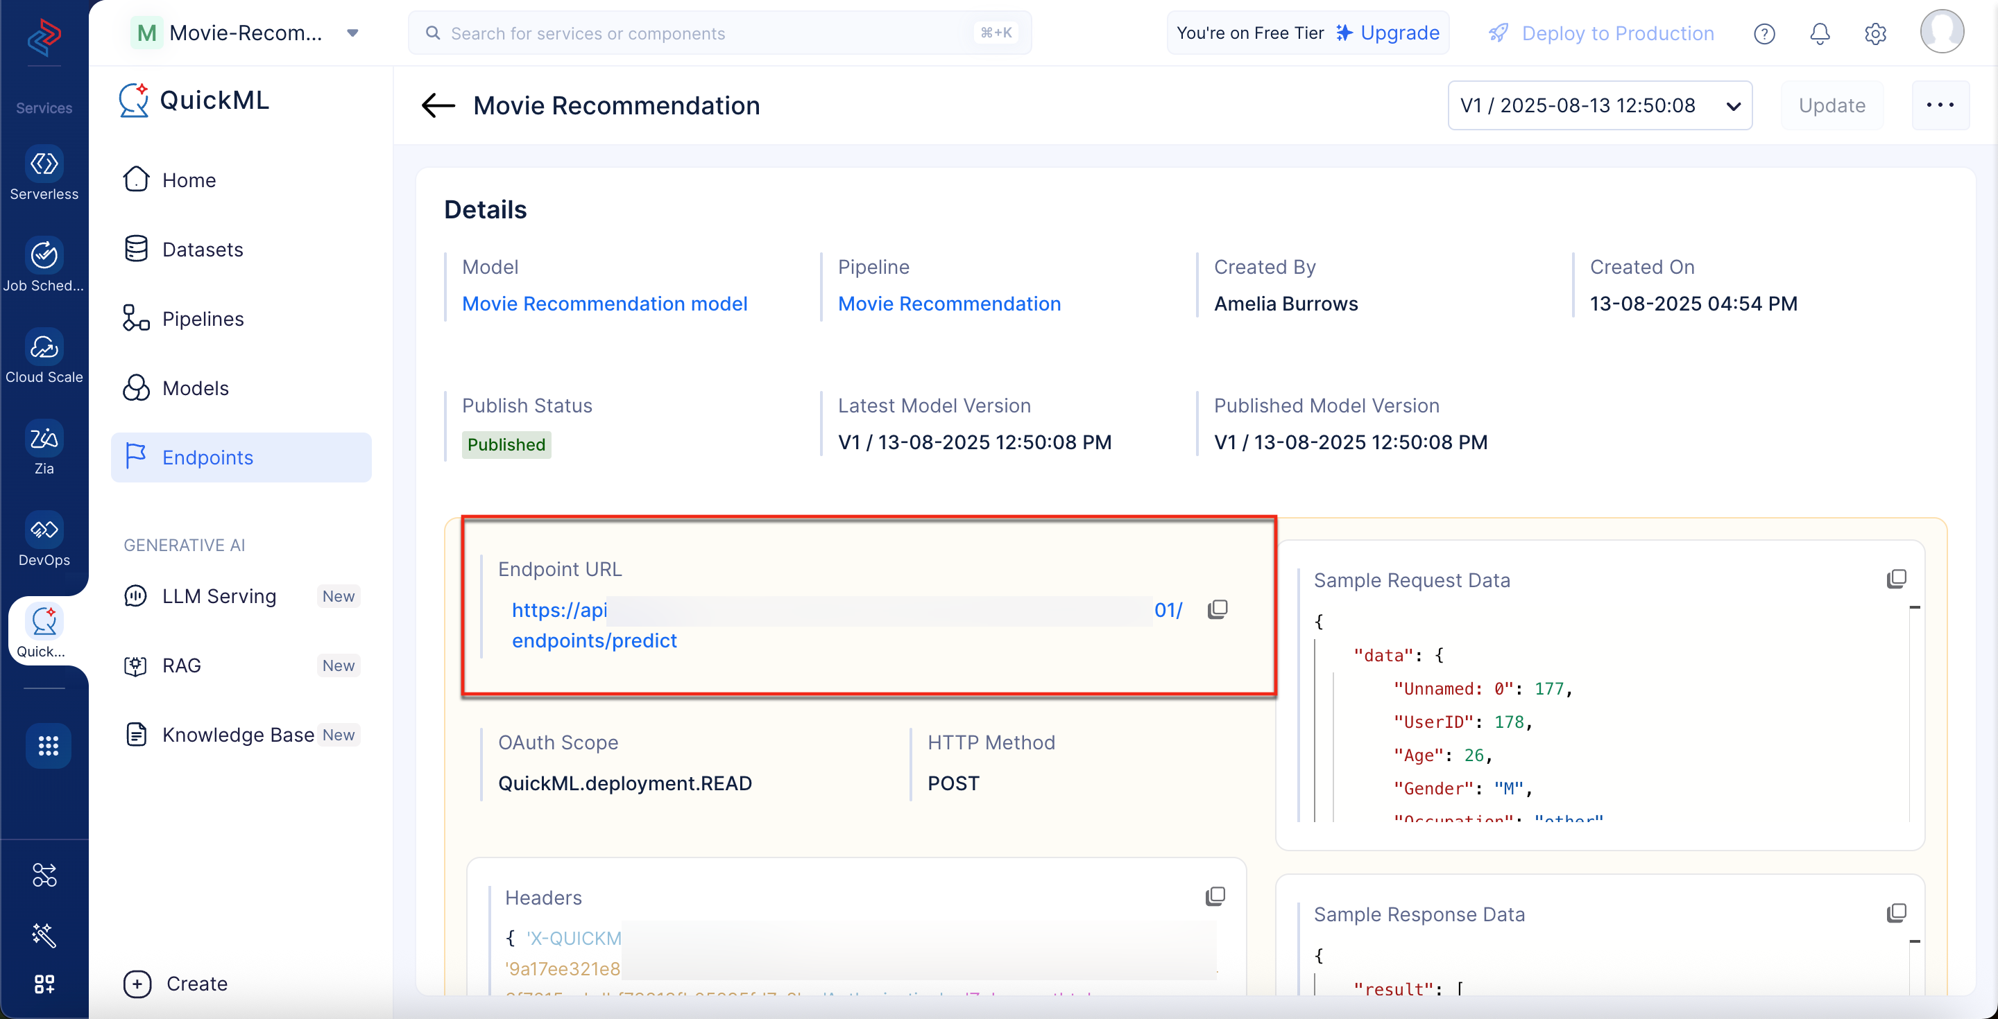Click the QuickML heading logo
The height and width of the screenshot is (1019, 1998).
pyautogui.click(x=194, y=101)
